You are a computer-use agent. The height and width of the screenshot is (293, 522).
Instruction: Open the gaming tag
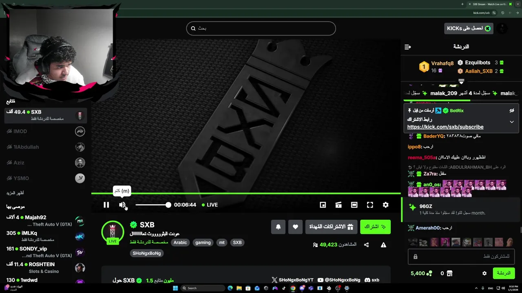(x=203, y=243)
